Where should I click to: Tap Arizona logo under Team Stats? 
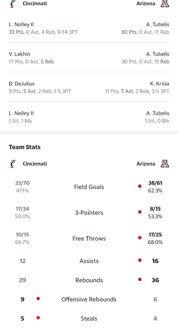click(165, 164)
